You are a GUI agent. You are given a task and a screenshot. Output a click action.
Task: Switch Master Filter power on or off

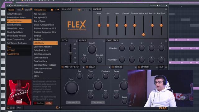click(x=62, y=67)
